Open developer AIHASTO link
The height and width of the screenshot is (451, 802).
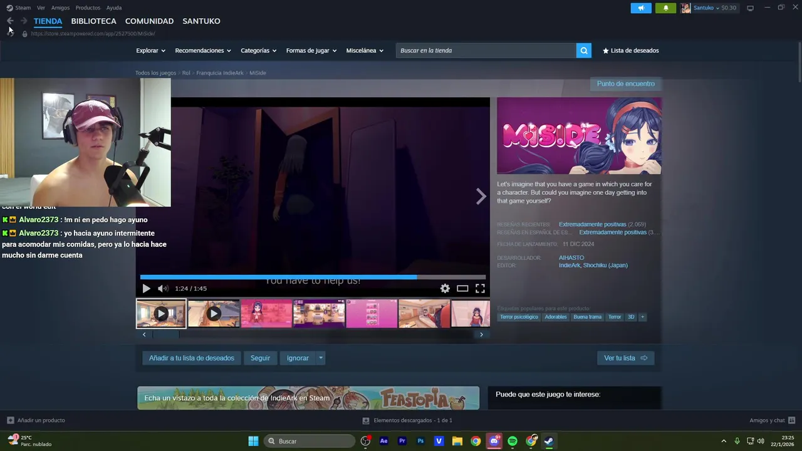tap(571, 258)
